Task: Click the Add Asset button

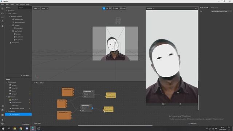Action: tap(25, 124)
